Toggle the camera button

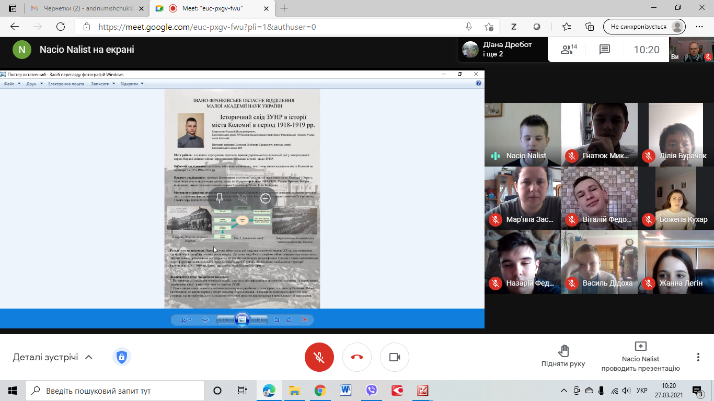[395, 357]
